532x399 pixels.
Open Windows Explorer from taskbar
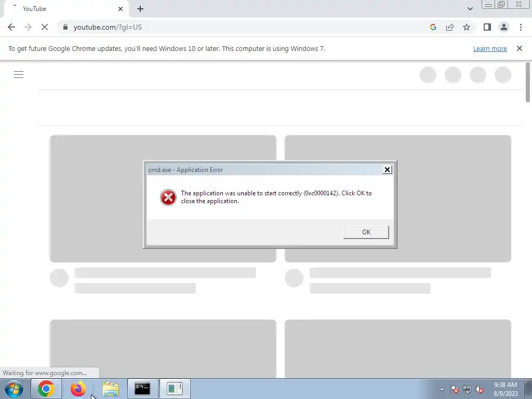[111, 389]
